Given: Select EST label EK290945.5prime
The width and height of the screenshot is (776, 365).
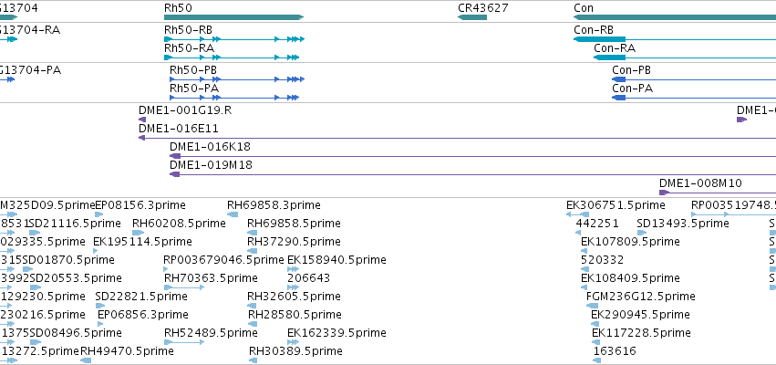Looking at the screenshot, I should [x=640, y=315].
